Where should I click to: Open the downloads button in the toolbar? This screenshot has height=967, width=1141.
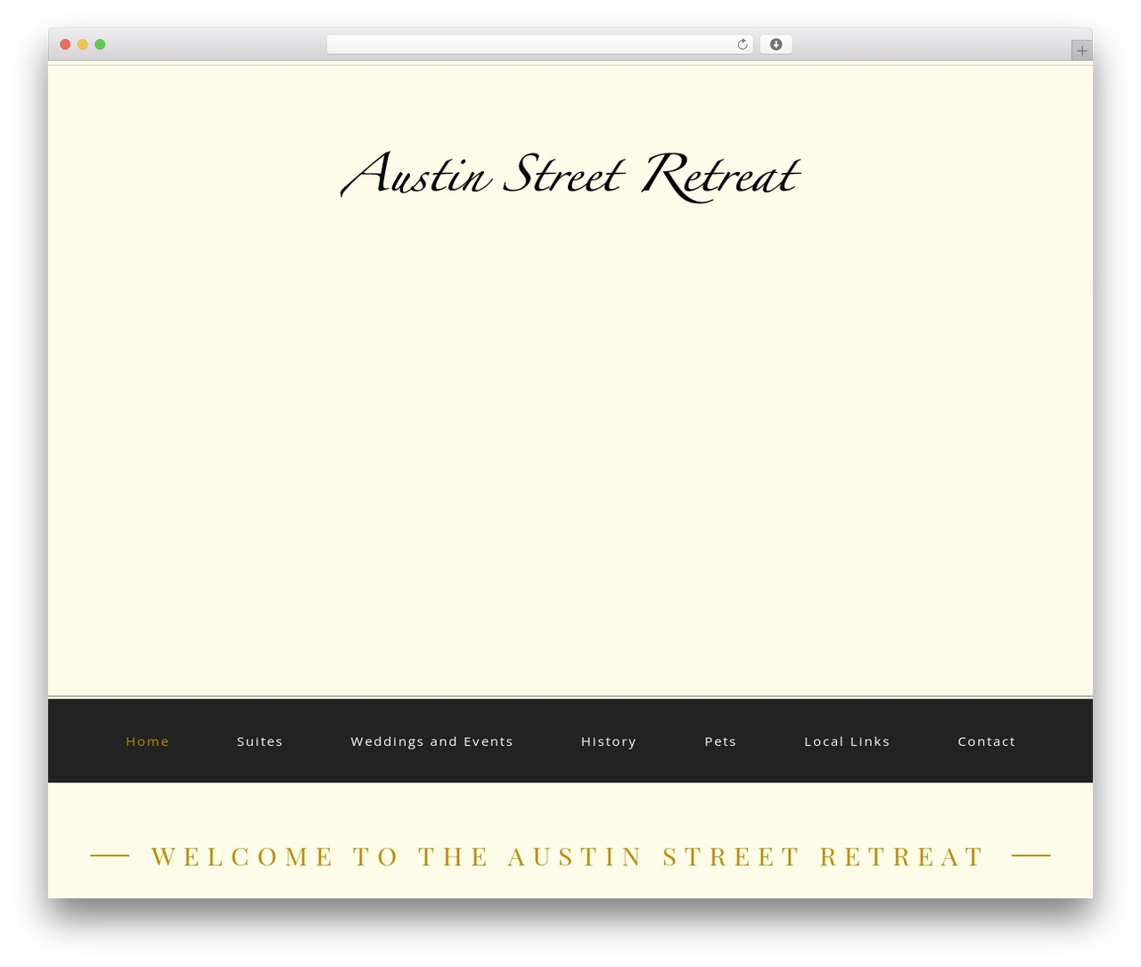tap(776, 45)
